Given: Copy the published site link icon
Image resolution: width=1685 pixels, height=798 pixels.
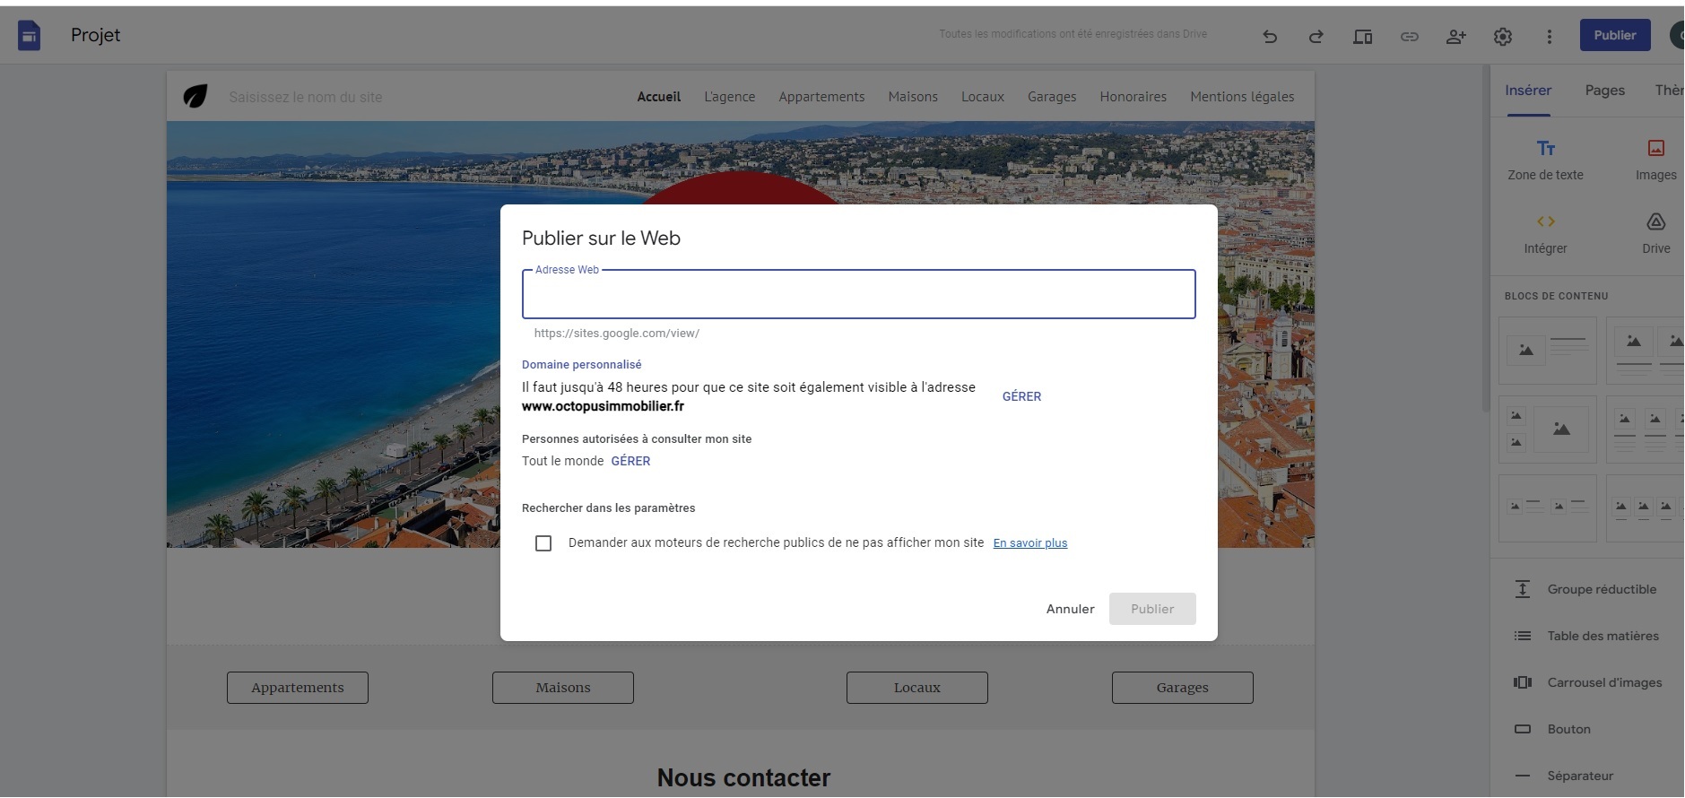Looking at the screenshot, I should [x=1410, y=37].
